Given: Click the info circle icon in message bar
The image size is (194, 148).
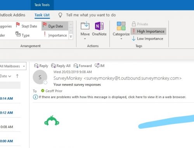Looking at the screenshot, I should pos(35,97).
